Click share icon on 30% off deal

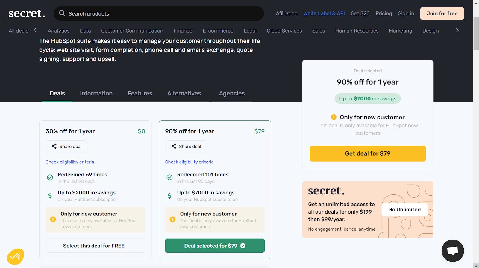pos(54,146)
